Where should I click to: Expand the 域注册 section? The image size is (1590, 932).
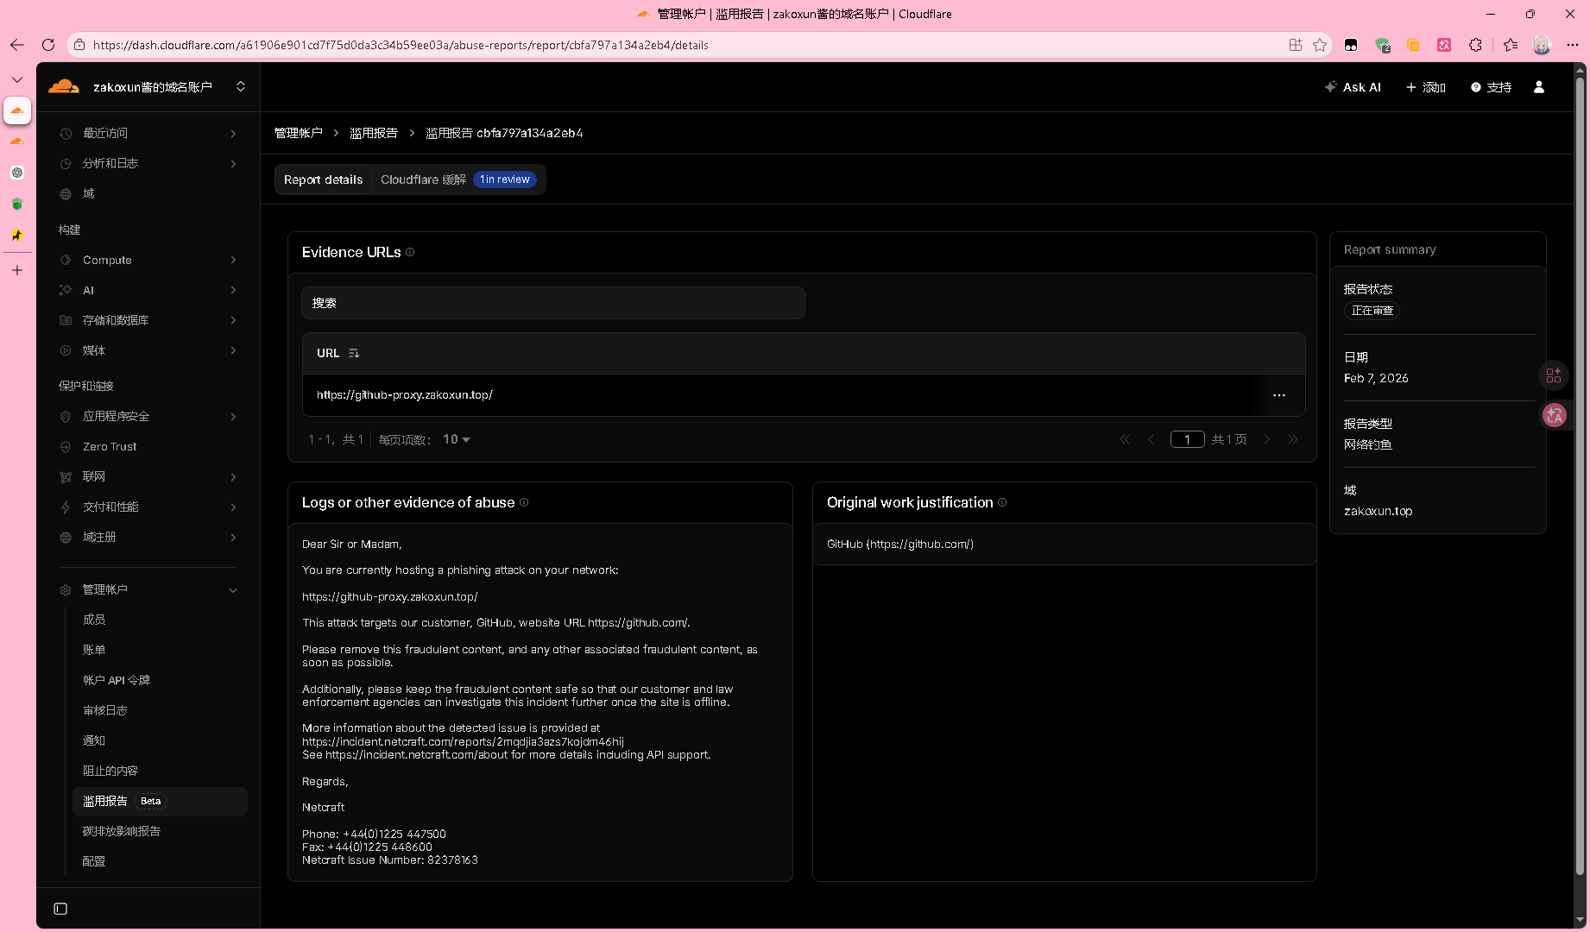pyautogui.click(x=148, y=537)
